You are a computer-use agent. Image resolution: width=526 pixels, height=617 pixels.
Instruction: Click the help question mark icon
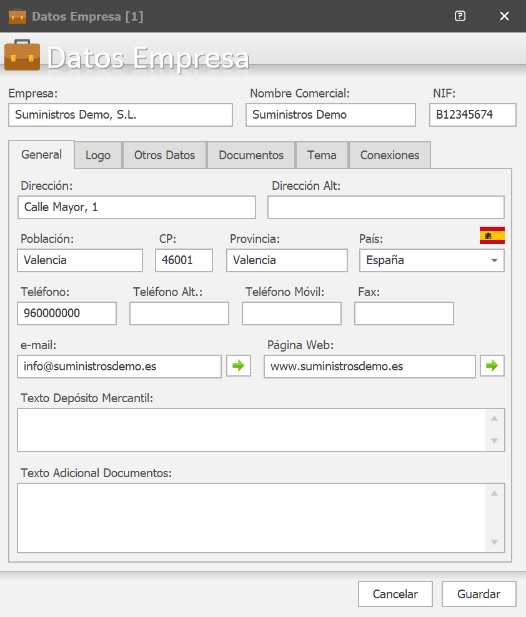point(460,16)
